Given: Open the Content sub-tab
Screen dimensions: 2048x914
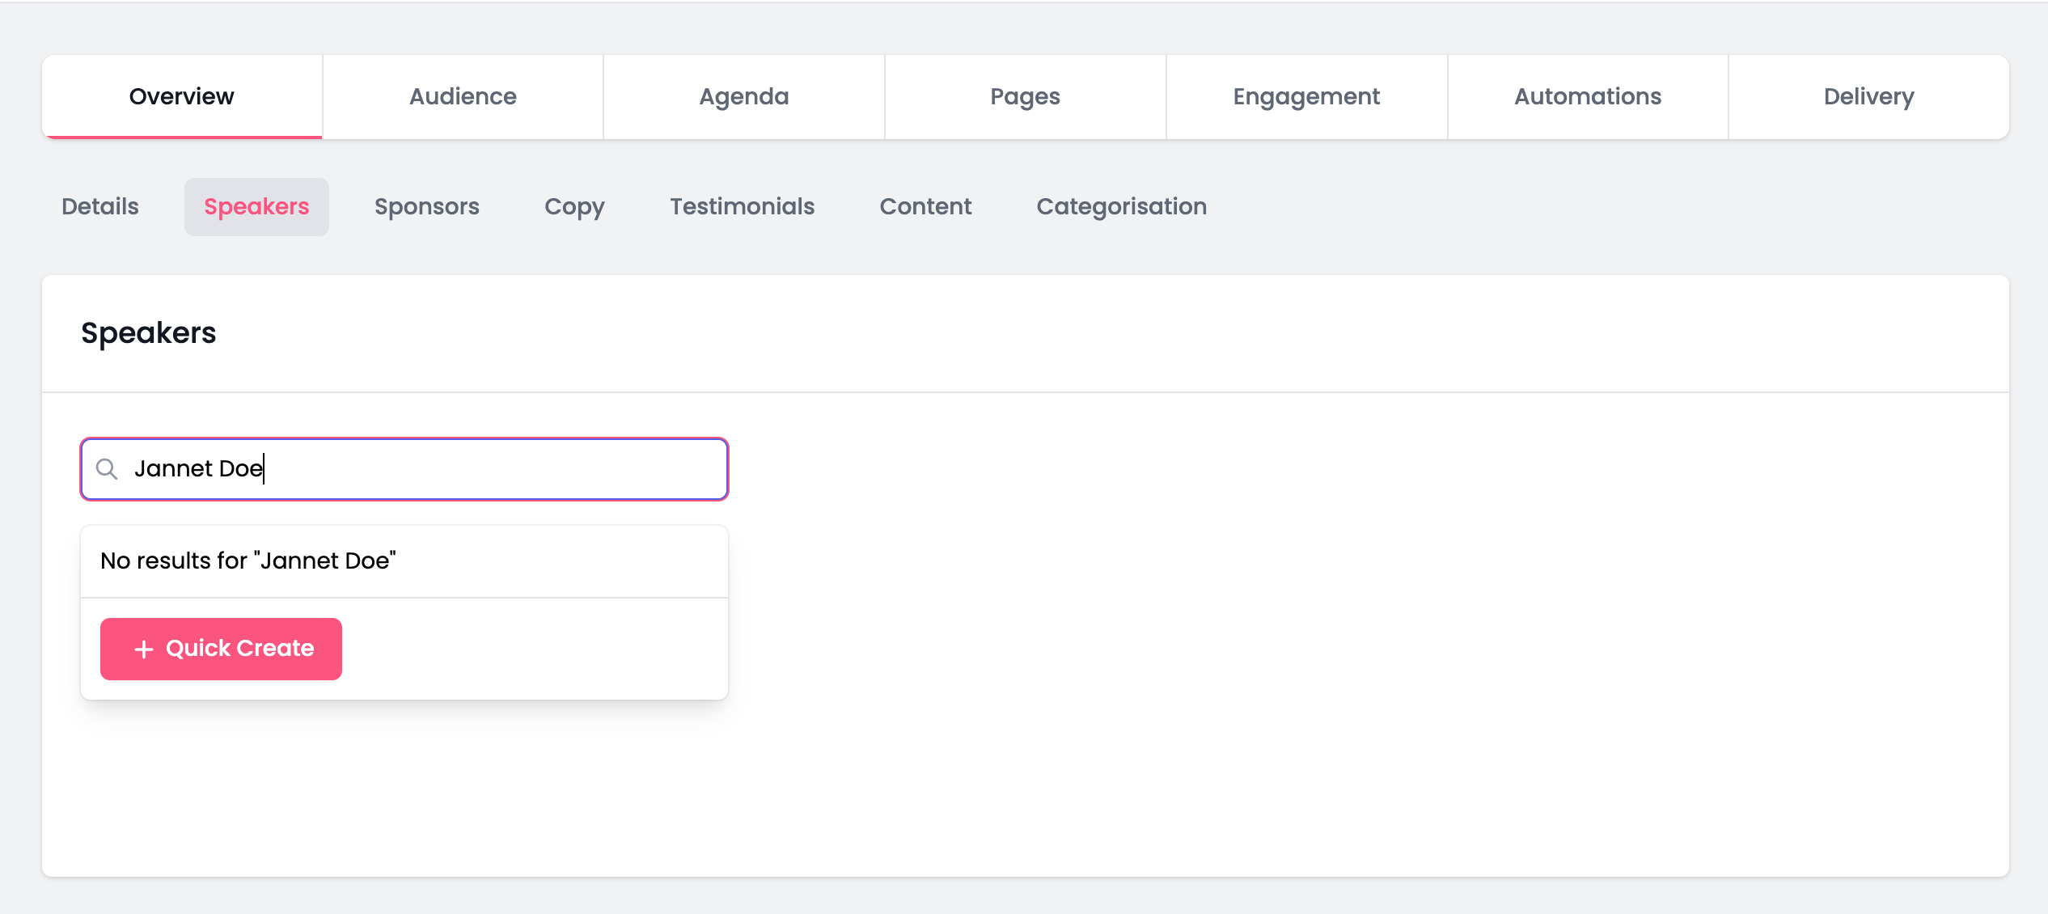Looking at the screenshot, I should tap(925, 207).
